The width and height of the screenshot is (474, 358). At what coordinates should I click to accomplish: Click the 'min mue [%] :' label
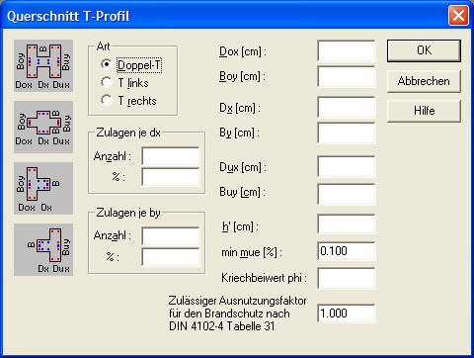click(x=252, y=252)
